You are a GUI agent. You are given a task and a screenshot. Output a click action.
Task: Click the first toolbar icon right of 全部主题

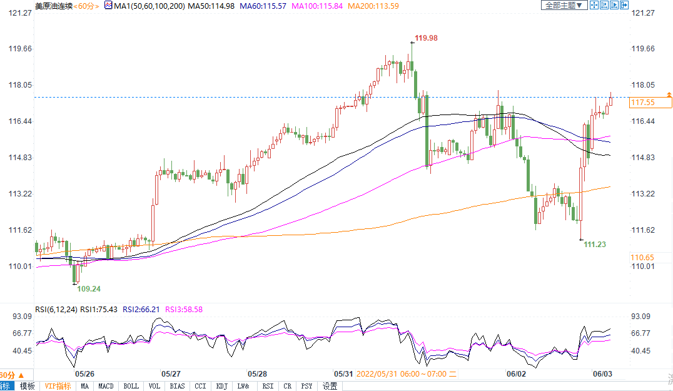pos(594,6)
